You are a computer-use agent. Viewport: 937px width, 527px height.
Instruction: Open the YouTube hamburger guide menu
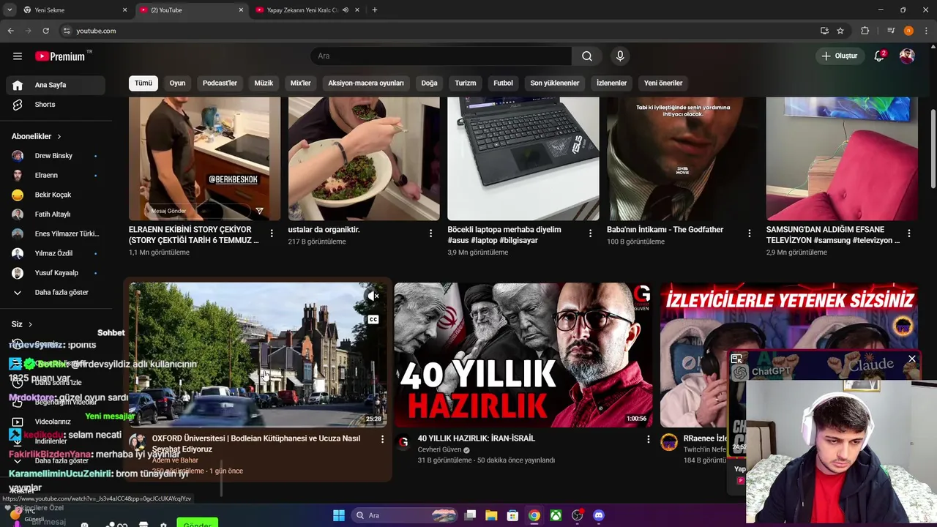point(18,56)
